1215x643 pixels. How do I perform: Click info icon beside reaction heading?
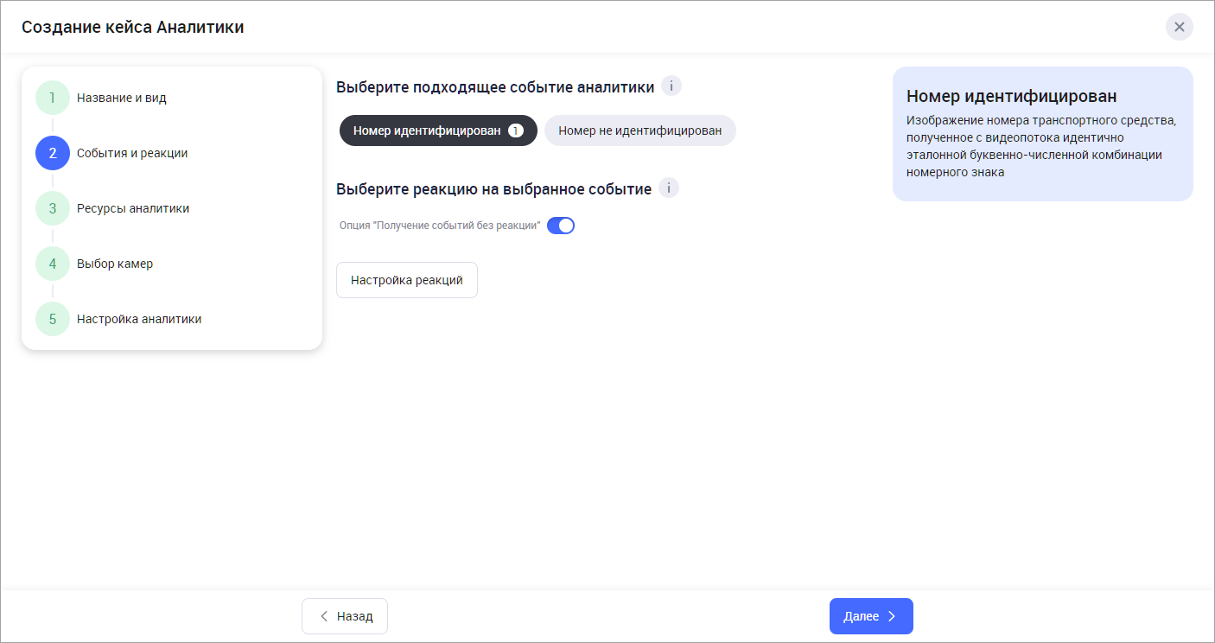click(669, 188)
